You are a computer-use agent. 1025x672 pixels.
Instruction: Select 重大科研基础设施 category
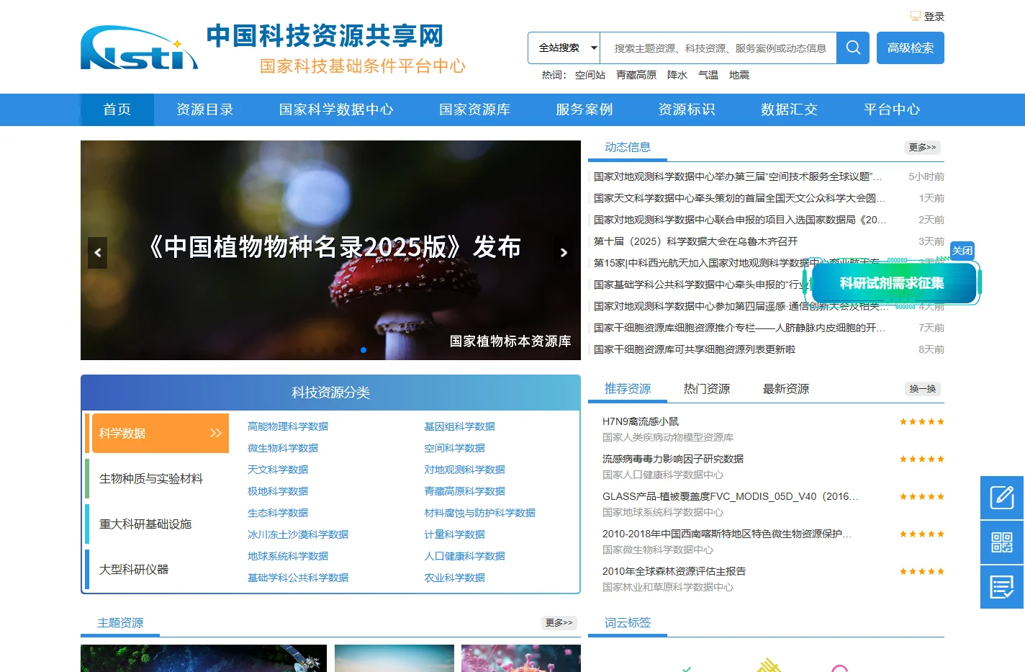click(145, 524)
